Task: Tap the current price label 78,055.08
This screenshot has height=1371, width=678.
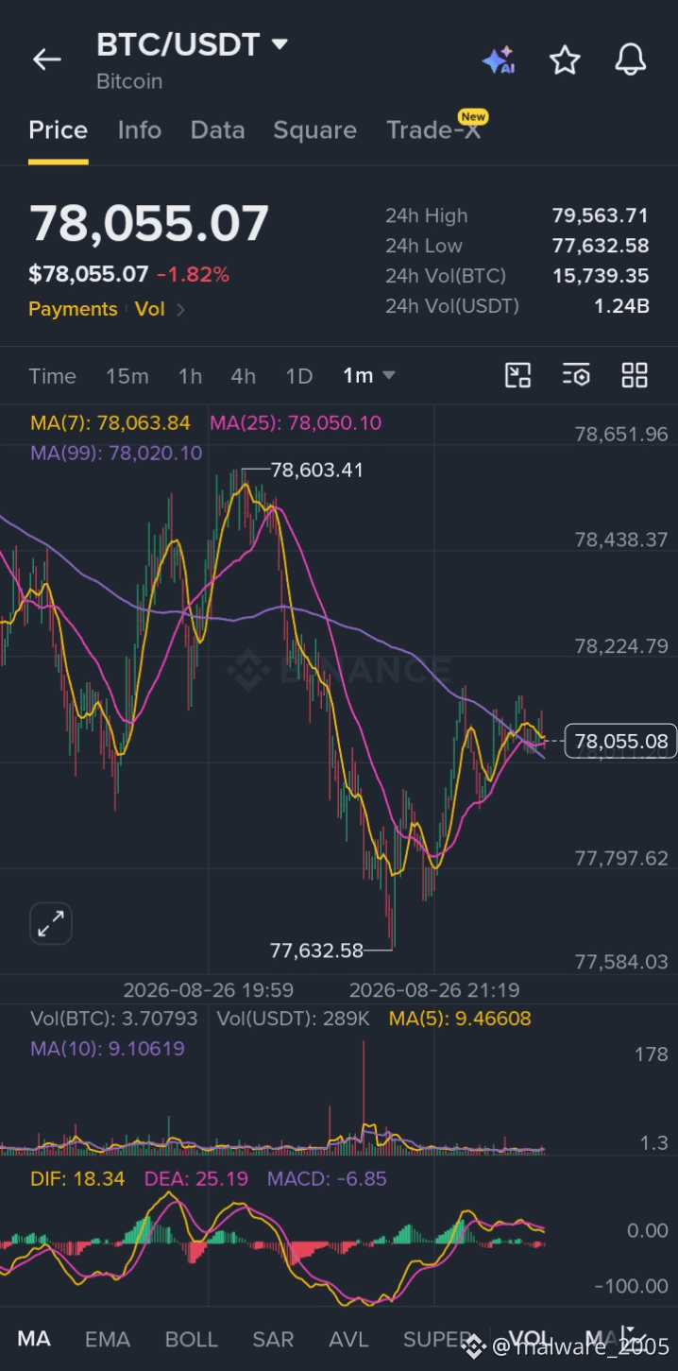Action: coord(620,742)
